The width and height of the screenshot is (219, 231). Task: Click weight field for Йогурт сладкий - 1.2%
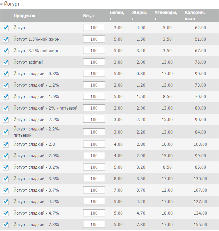pos(94,85)
